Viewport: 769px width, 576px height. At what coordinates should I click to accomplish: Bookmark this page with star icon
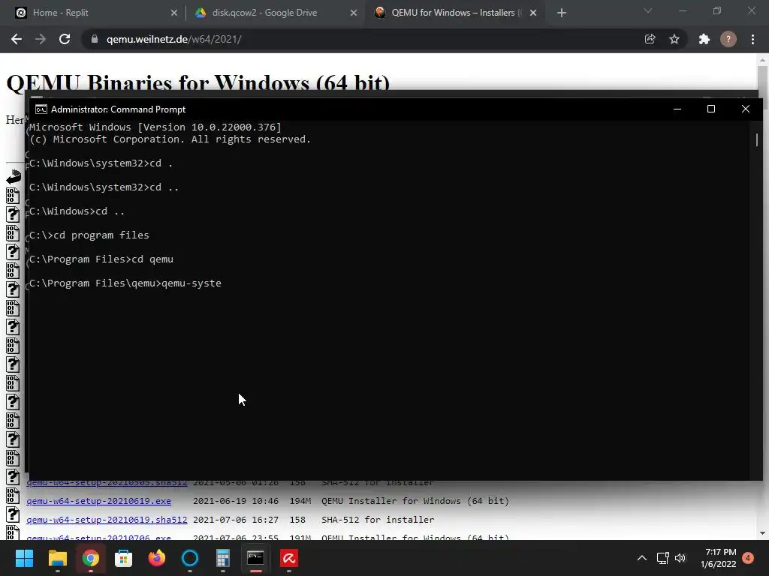(674, 39)
